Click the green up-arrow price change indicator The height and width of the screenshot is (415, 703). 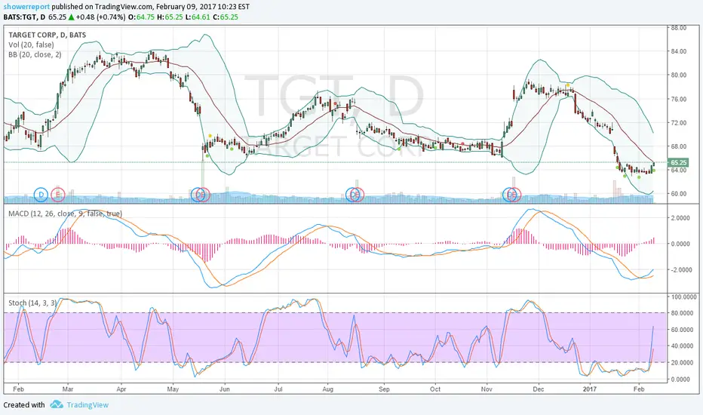pyautogui.click(x=71, y=17)
